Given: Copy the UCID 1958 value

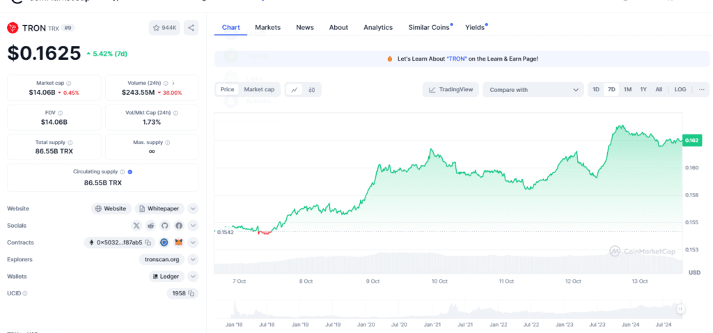Looking at the screenshot, I should click(191, 293).
